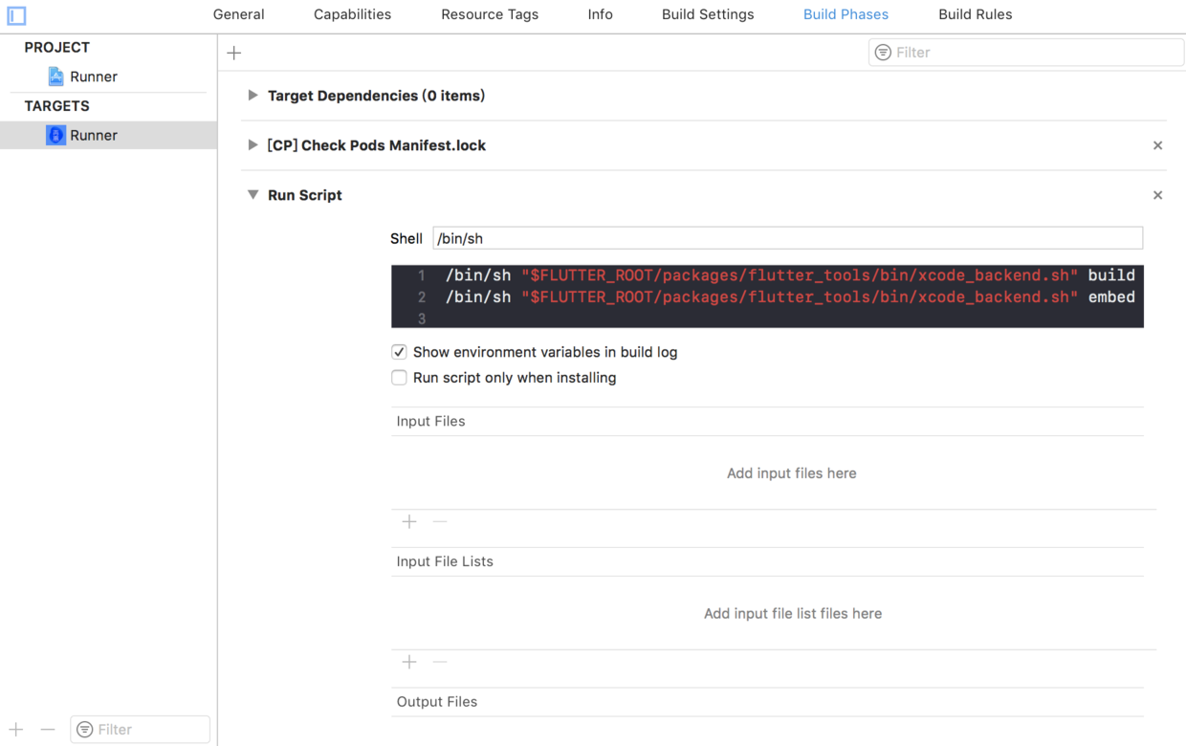Click script line ending with build
The image size is (1186, 746).
pos(790,275)
